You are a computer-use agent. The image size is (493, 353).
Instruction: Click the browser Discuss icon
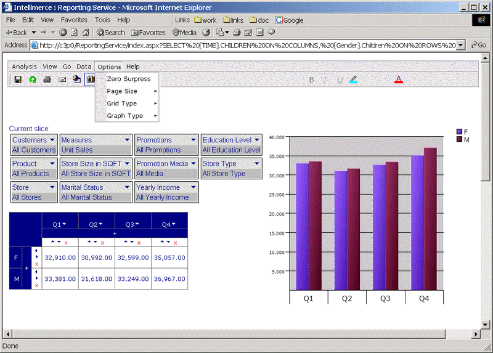271,32
